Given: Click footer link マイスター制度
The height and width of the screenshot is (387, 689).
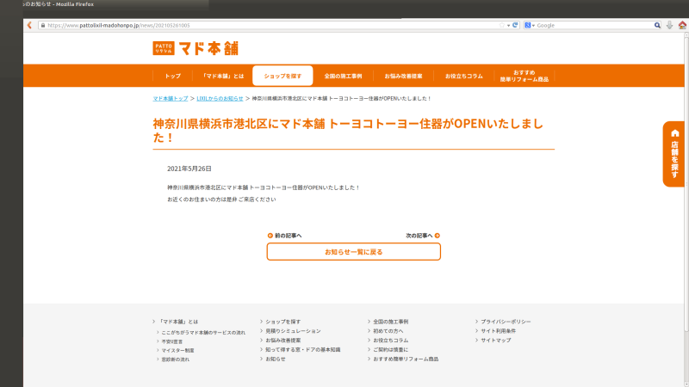Looking at the screenshot, I should pos(177,350).
